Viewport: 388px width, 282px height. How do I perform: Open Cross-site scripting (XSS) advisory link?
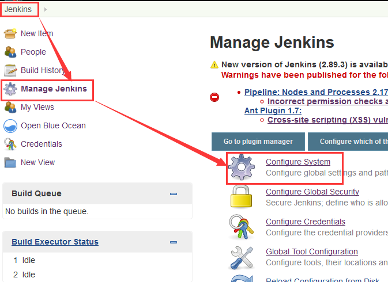[x=327, y=120]
